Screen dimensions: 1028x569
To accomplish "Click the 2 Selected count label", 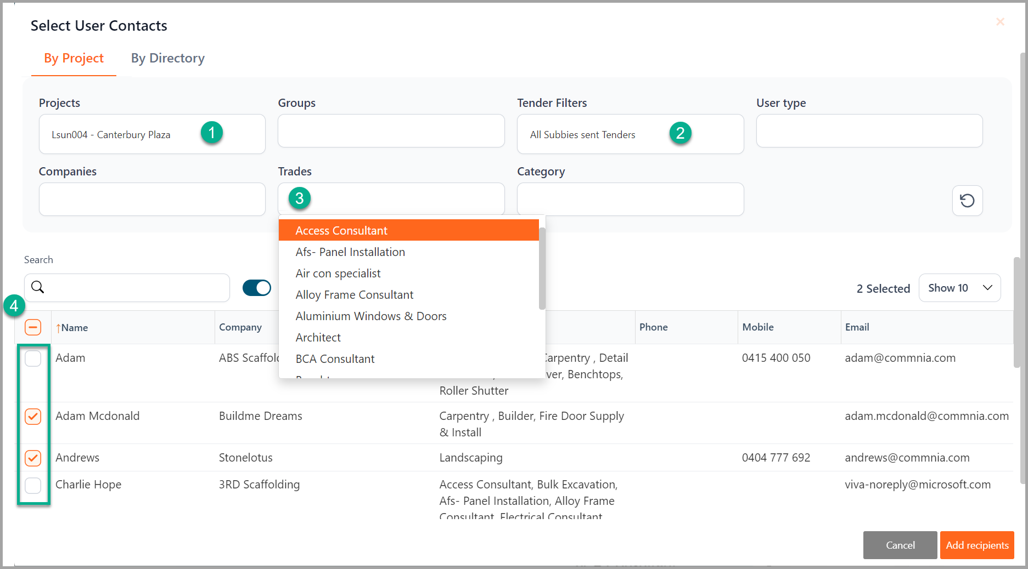I will point(883,289).
